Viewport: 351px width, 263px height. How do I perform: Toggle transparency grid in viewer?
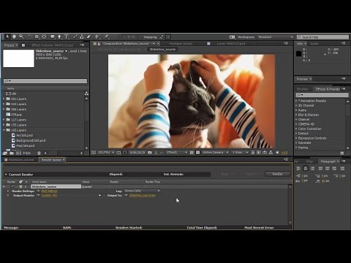tap(197, 153)
